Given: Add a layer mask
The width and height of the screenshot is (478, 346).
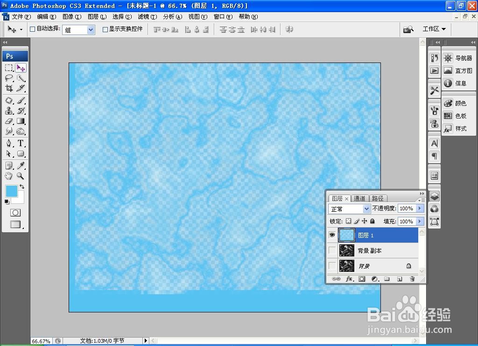Looking at the screenshot, I should (362, 279).
